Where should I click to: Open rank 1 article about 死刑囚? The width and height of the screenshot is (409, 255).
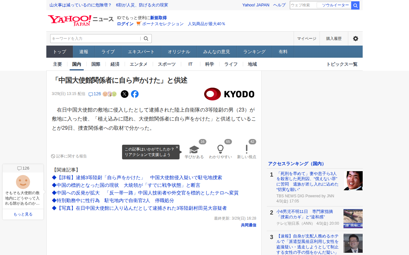pos(308,181)
